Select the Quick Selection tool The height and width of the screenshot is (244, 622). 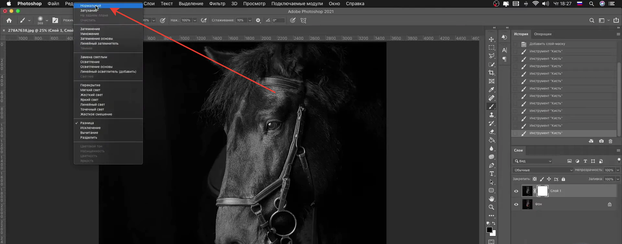(491, 64)
